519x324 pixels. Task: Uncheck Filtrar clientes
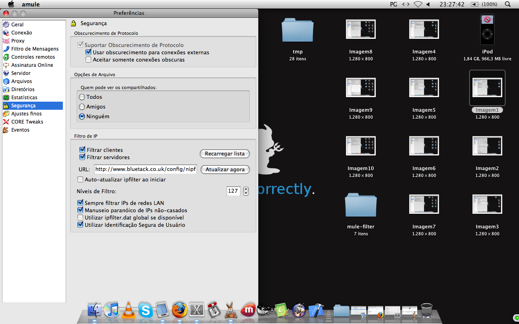tap(82, 150)
